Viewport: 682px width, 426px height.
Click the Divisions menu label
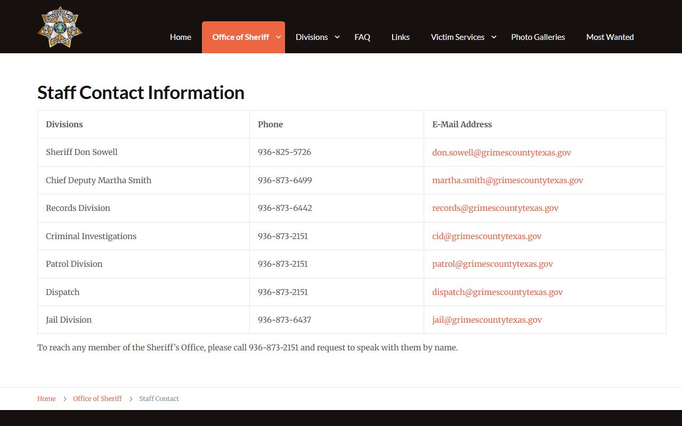click(x=312, y=37)
